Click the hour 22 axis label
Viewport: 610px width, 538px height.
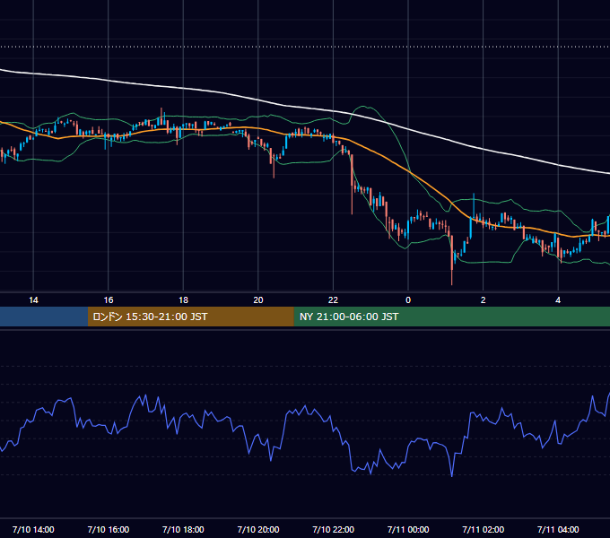click(x=334, y=300)
